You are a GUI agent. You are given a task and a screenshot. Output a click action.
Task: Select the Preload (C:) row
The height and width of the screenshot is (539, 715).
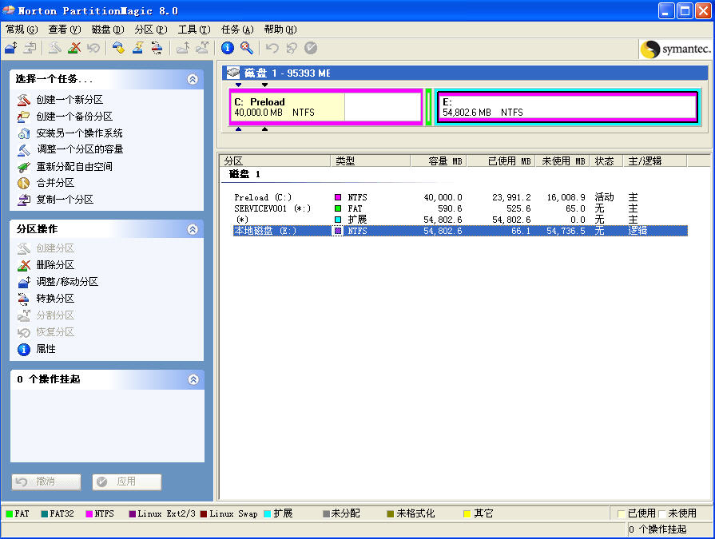459,197
